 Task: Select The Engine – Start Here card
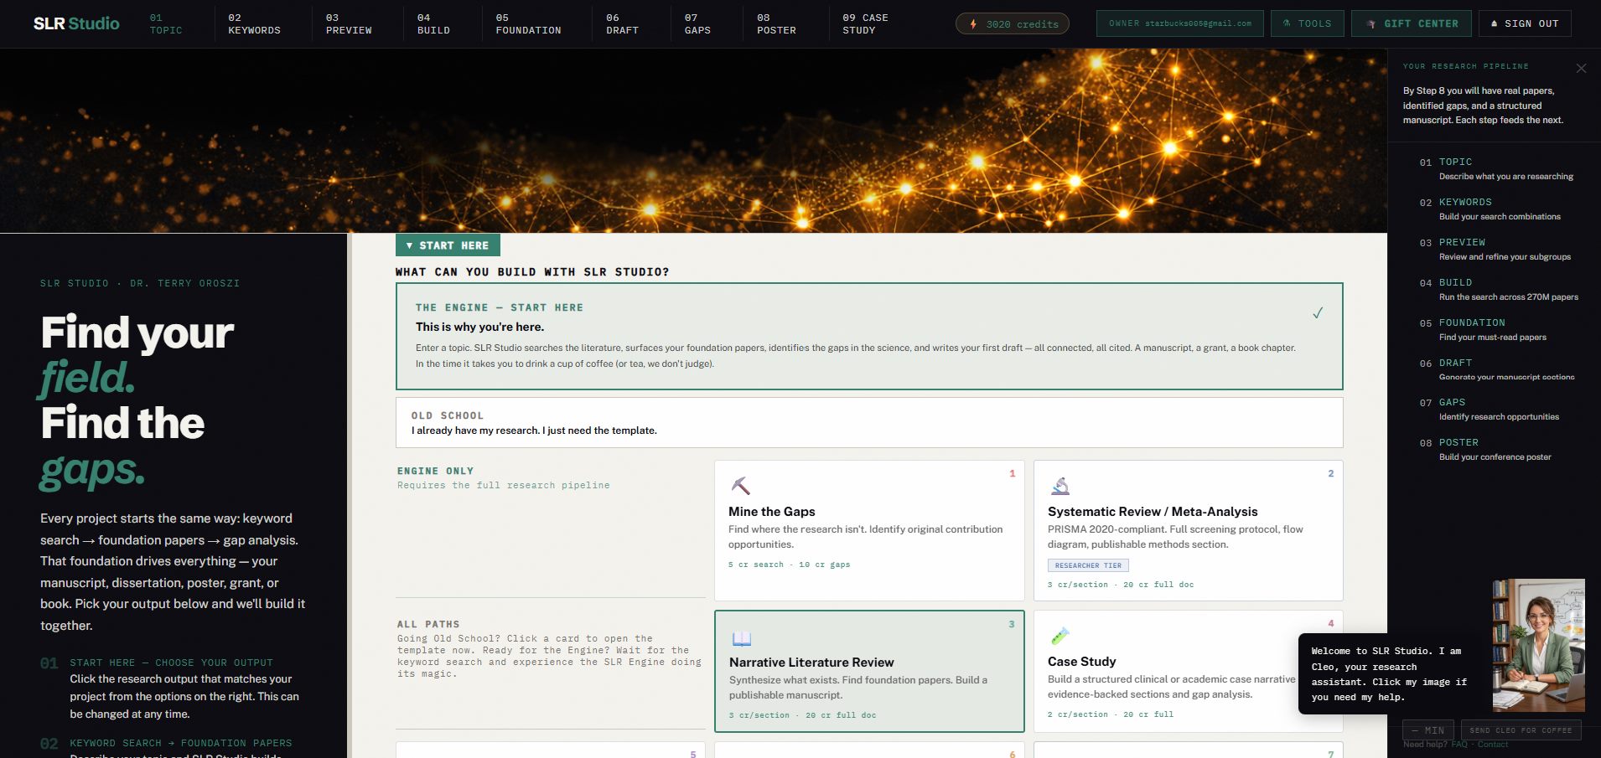click(x=869, y=336)
